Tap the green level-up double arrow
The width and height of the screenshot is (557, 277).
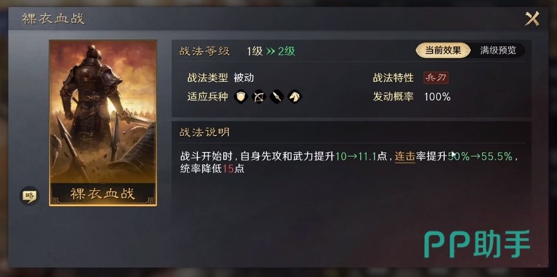pyautogui.click(x=270, y=51)
